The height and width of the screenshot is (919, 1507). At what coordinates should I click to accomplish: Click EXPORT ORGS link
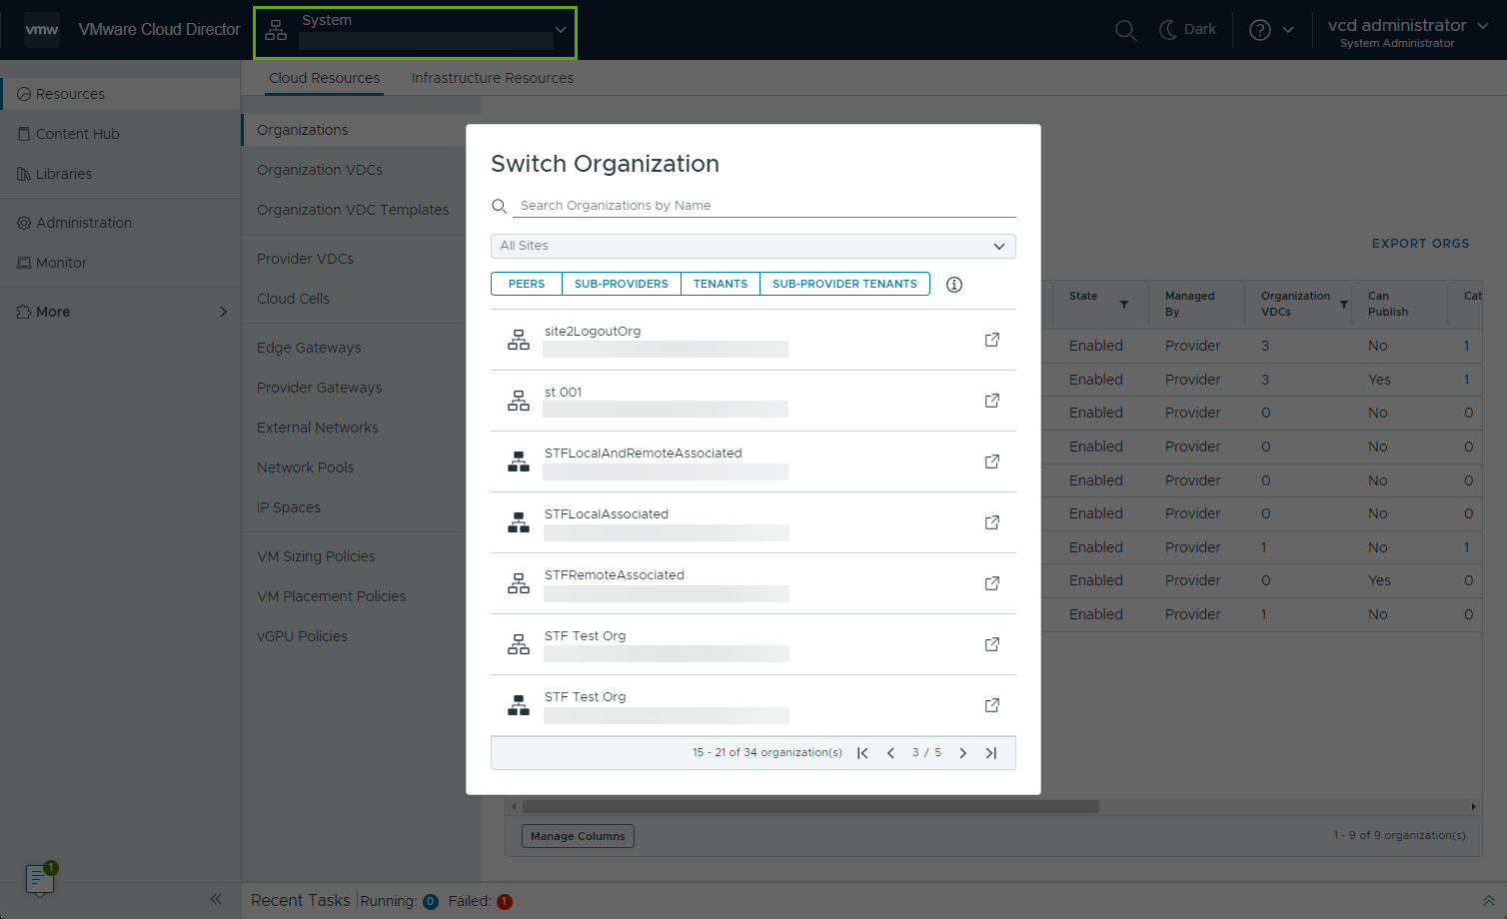tap(1420, 244)
